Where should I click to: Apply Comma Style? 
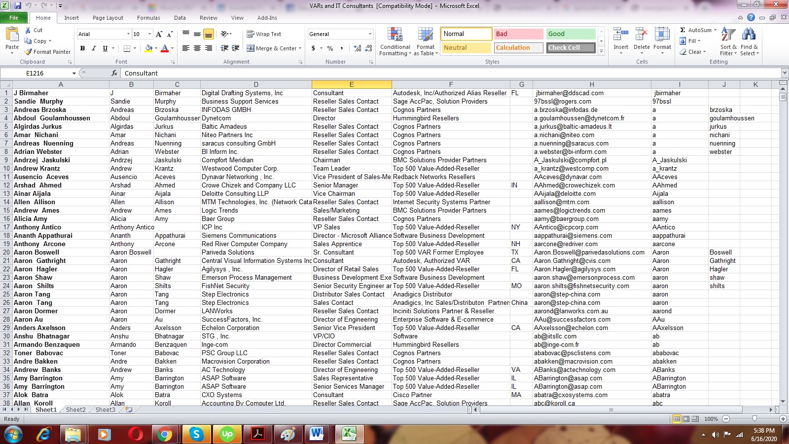pos(343,48)
